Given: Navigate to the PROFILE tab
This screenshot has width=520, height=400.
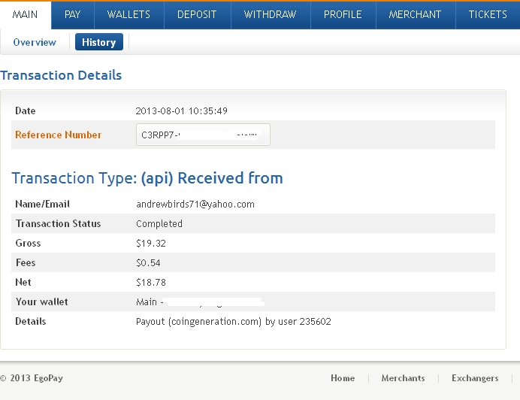Looking at the screenshot, I should point(343,14).
